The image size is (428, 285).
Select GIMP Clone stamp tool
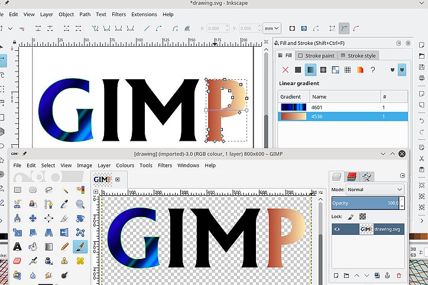[64, 261]
